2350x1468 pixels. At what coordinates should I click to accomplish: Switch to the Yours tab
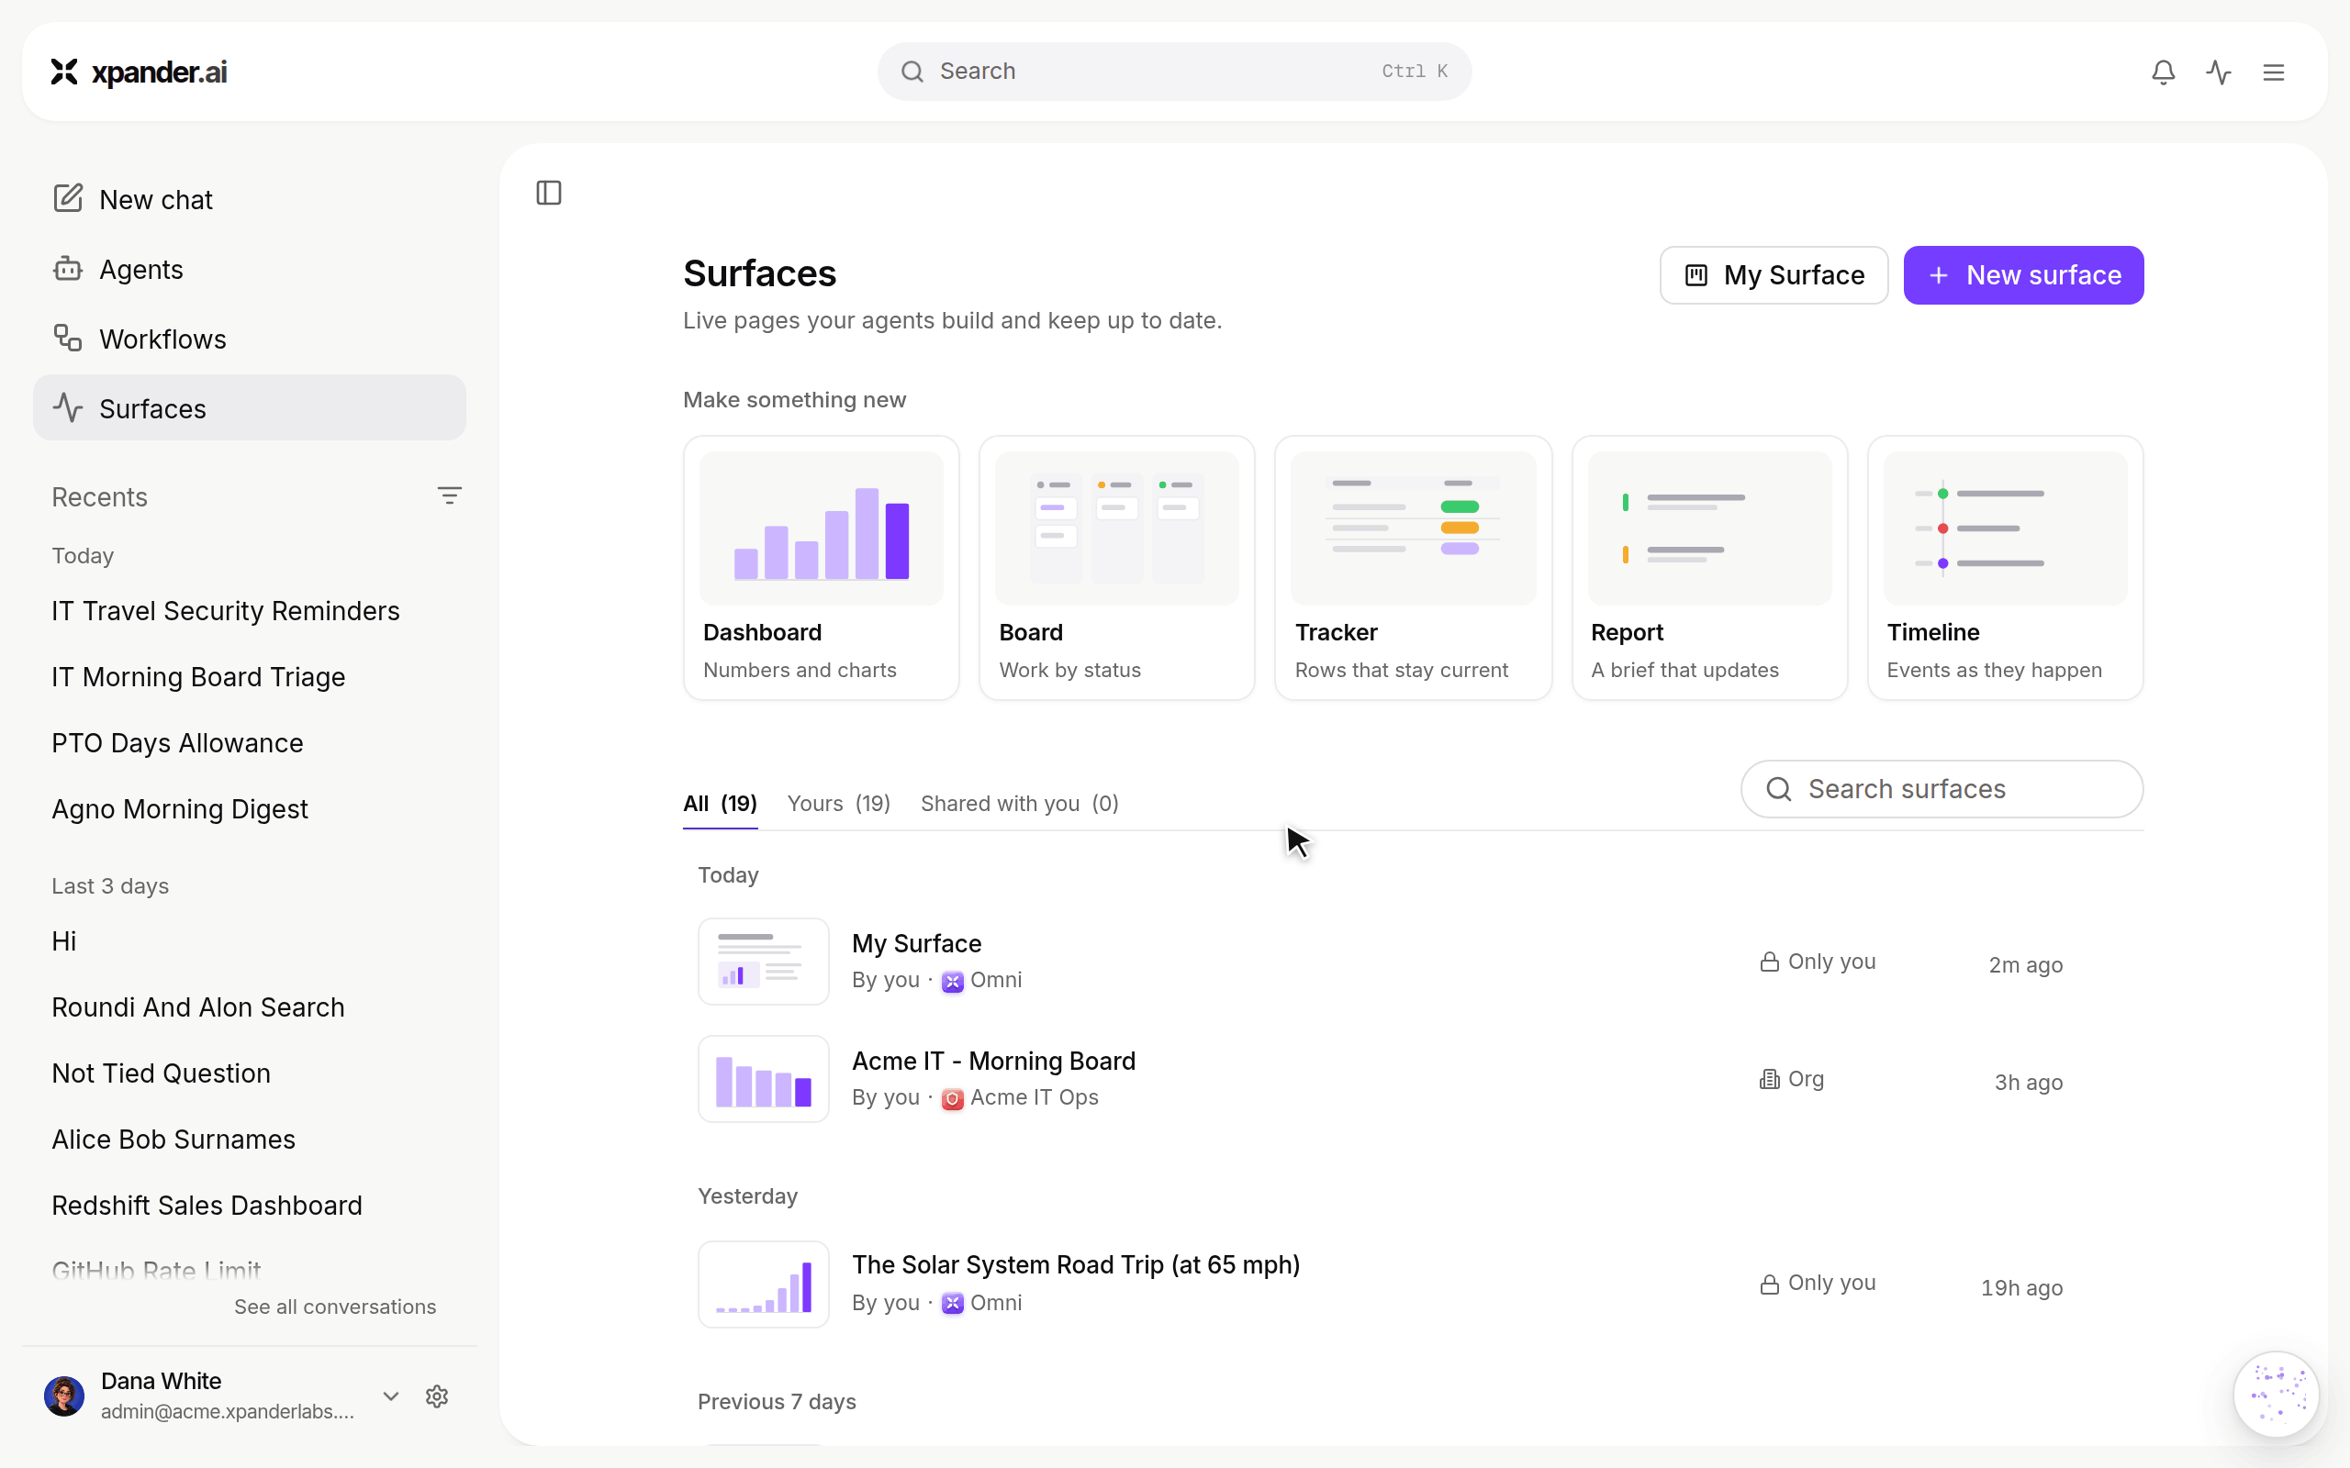point(838,803)
